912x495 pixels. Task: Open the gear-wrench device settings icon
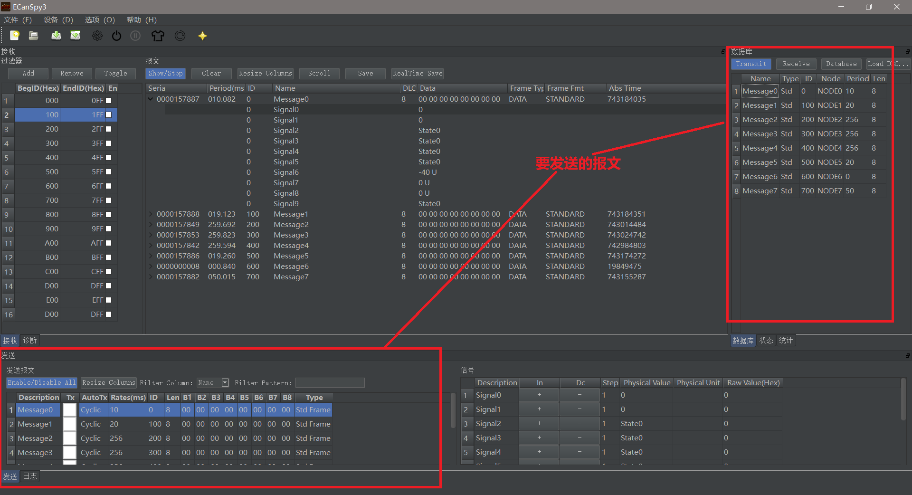[x=97, y=36]
